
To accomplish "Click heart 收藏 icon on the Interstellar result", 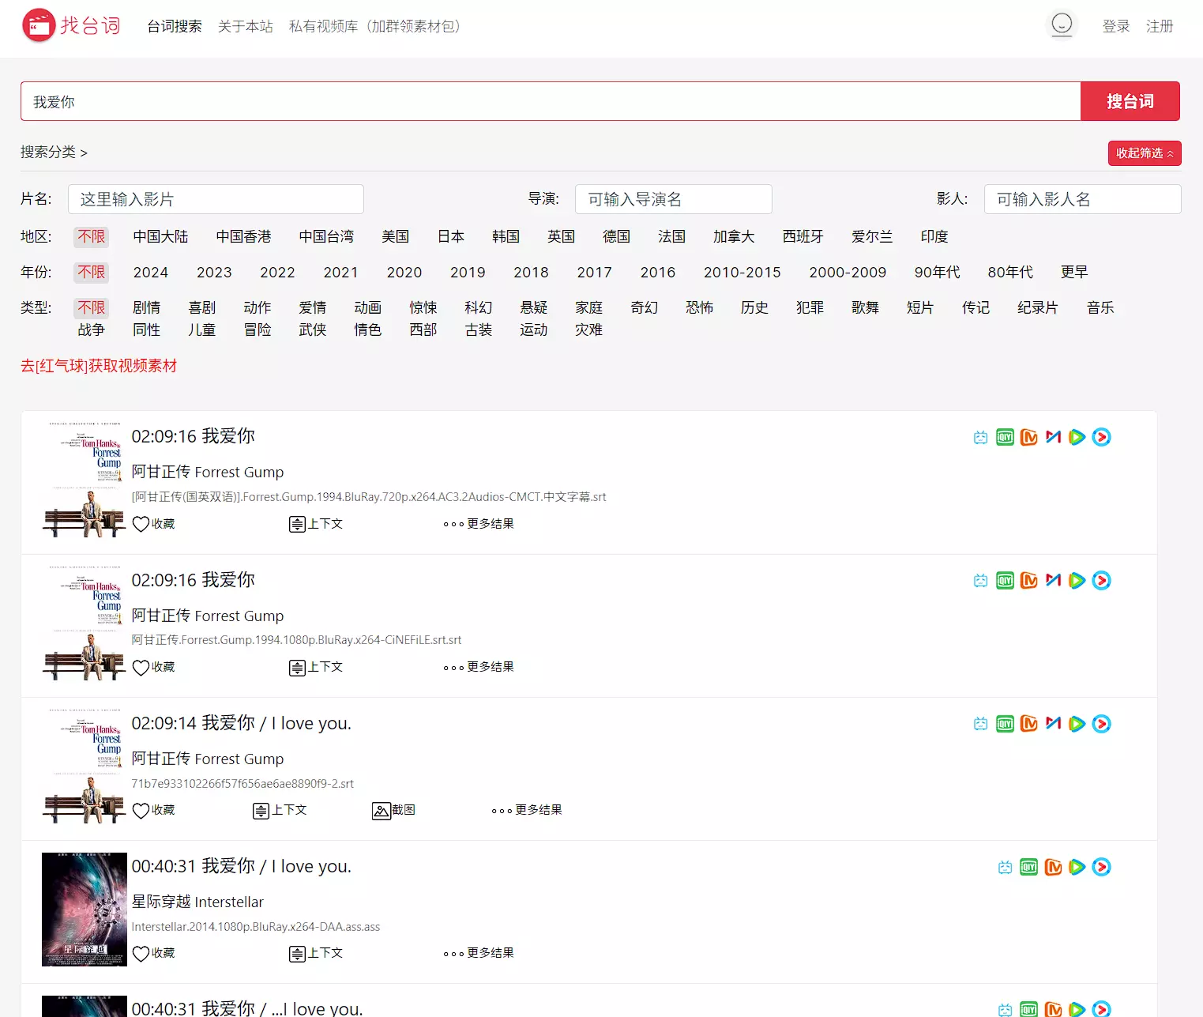I will pos(141,954).
